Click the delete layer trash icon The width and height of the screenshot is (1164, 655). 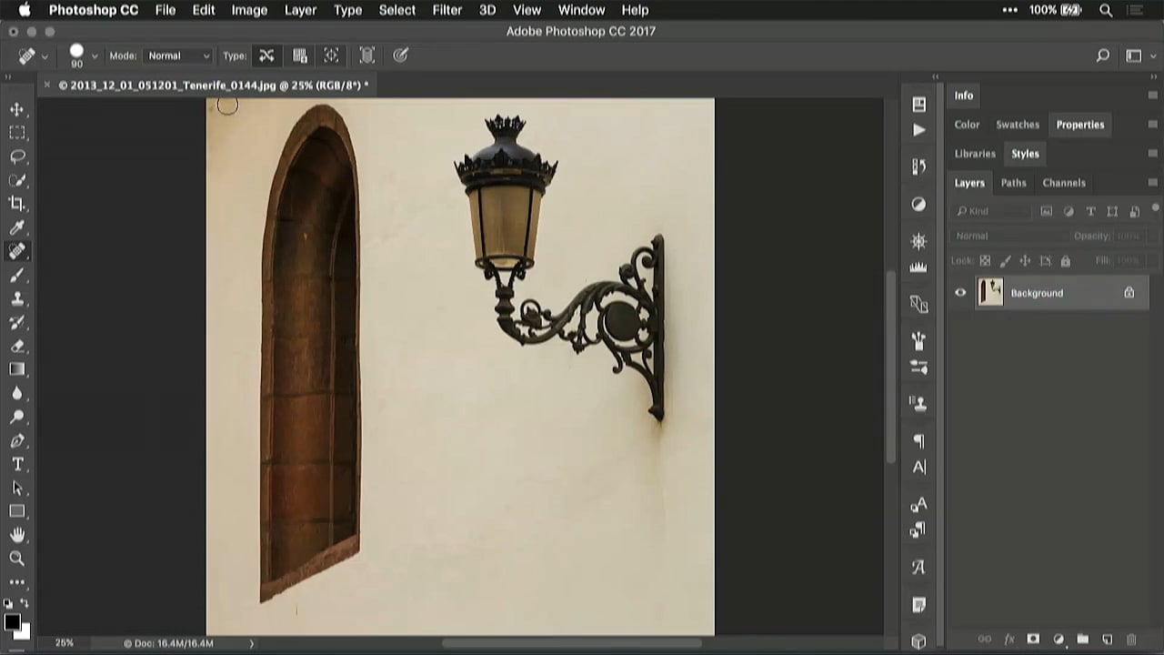point(1131,640)
